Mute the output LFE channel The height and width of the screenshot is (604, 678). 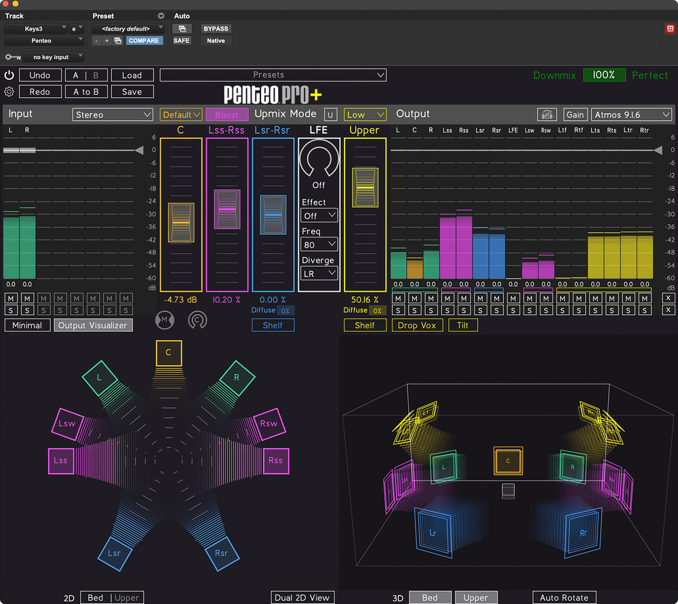point(513,299)
